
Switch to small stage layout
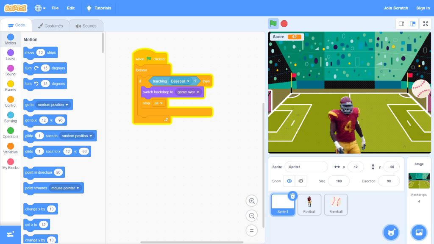[401, 24]
